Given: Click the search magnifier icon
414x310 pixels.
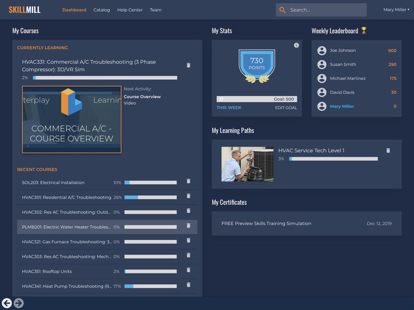Looking at the screenshot, I should tap(282, 10).
